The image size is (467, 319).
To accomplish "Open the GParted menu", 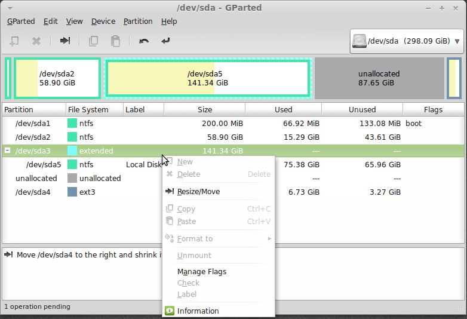I will click(21, 22).
